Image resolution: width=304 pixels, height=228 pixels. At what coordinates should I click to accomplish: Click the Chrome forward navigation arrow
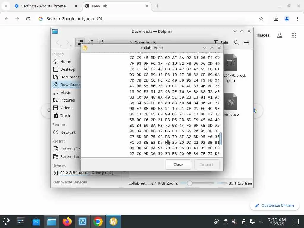17,19
